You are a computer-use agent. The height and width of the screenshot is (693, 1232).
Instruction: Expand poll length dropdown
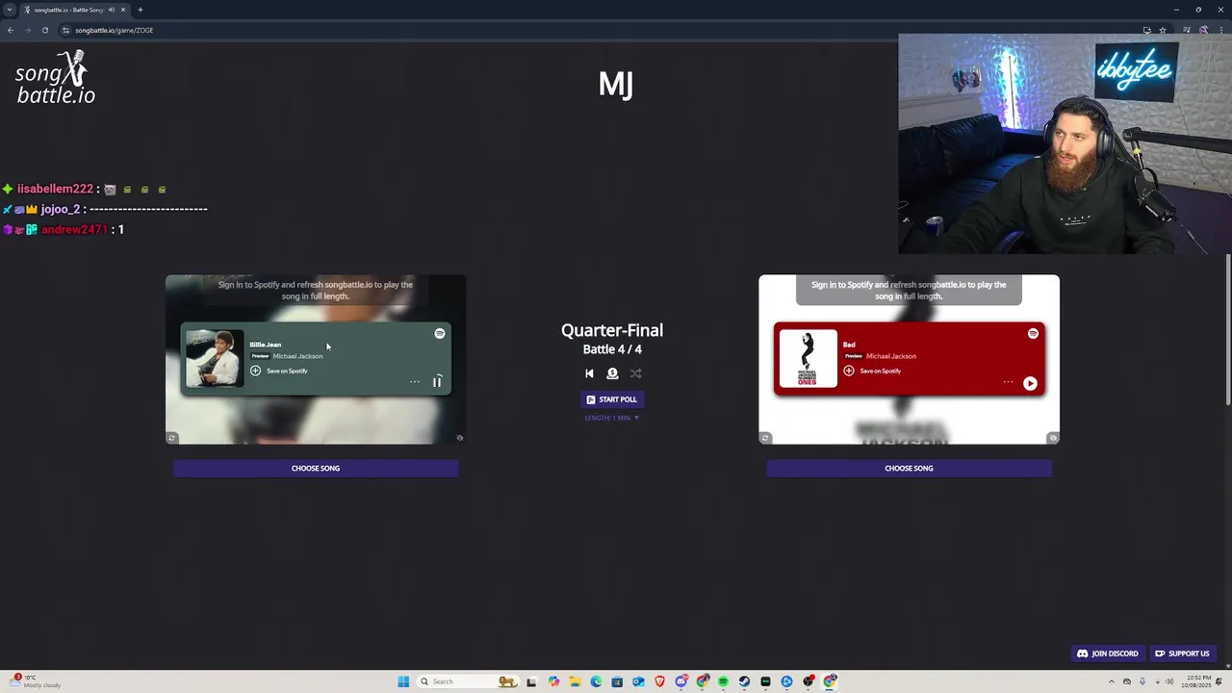[x=612, y=418]
